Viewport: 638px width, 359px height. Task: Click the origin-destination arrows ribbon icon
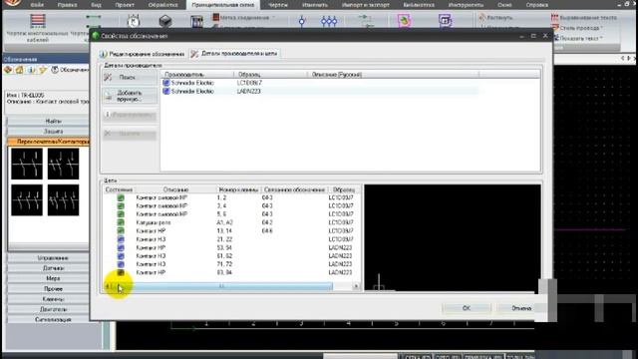(x=366, y=20)
